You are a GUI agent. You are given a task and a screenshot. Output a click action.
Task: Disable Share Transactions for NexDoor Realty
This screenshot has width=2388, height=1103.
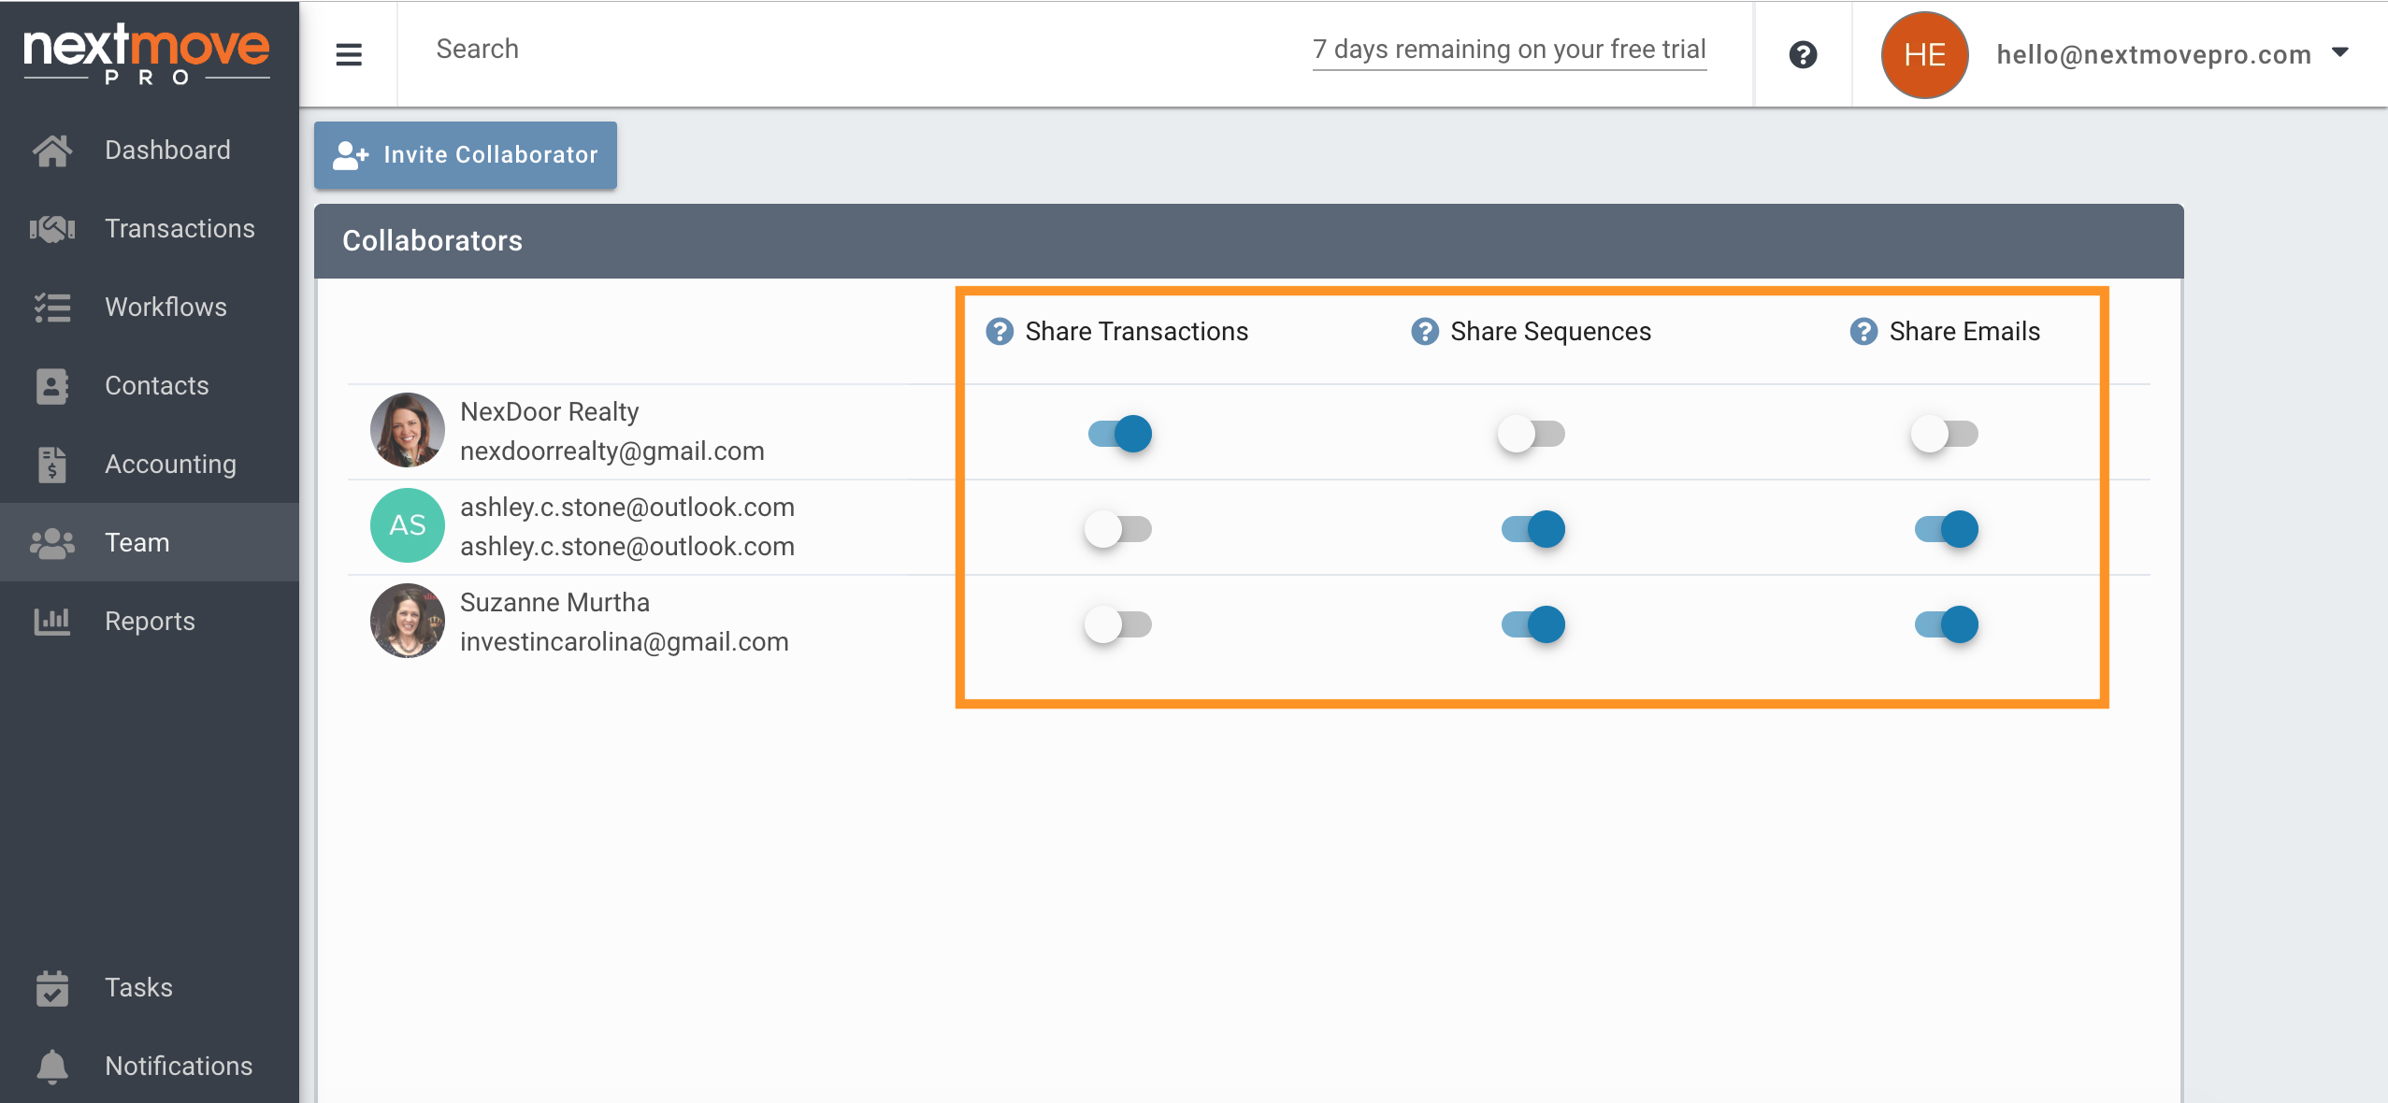point(1120,434)
